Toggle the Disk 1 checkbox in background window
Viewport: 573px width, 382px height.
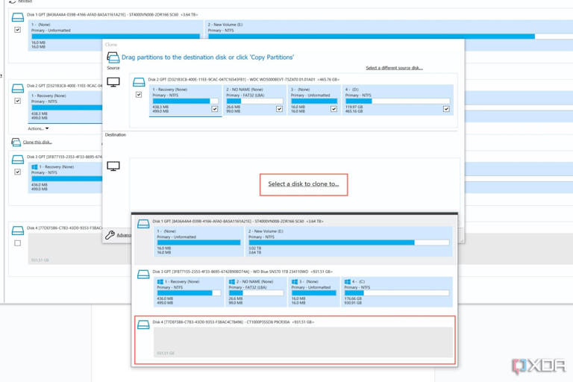[18, 30]
